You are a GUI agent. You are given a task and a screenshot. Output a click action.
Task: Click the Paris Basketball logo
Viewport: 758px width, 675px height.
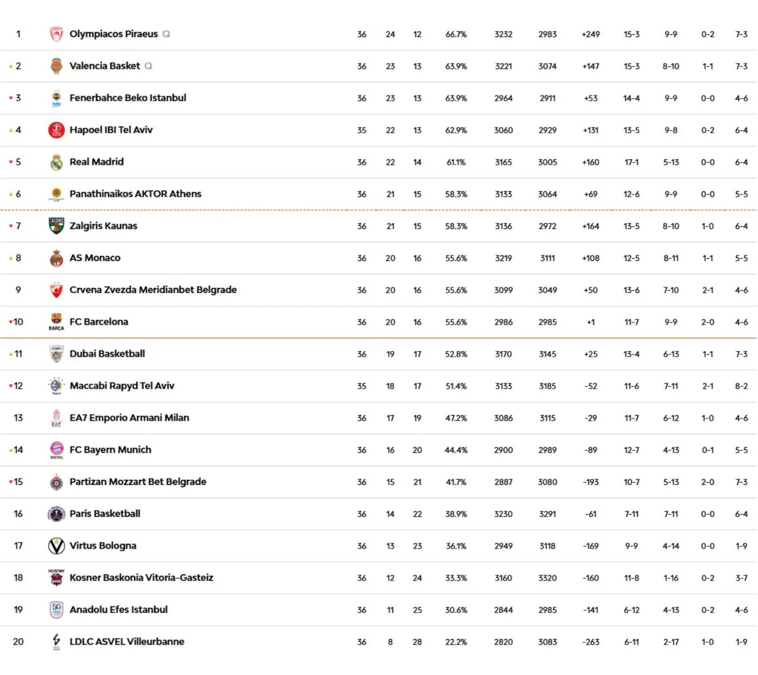click(56, 514)
